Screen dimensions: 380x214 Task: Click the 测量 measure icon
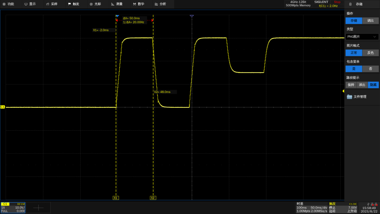pos(113,4)
